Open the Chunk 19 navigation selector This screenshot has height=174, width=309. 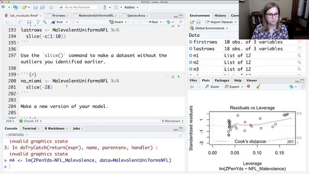click(31, 121)
